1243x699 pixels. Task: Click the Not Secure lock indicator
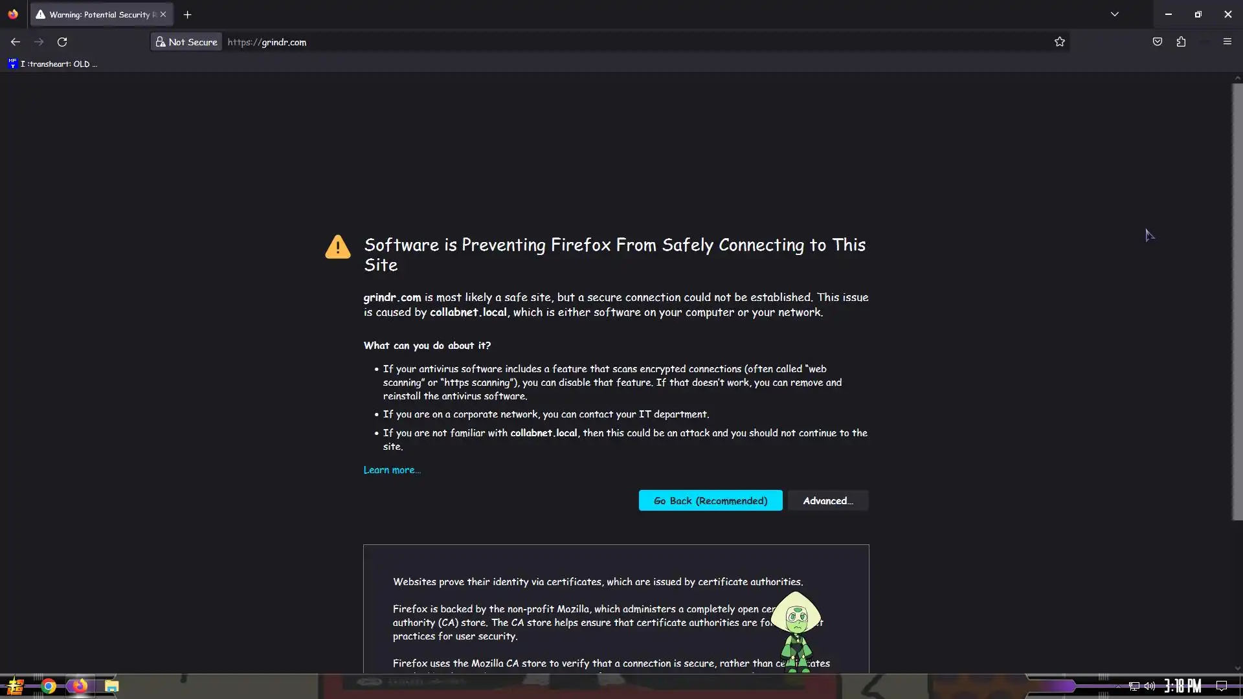coord(186,42)
